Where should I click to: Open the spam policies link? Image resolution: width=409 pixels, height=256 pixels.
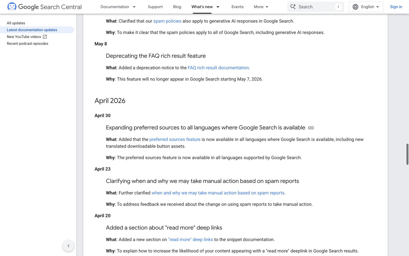(167, 21)
